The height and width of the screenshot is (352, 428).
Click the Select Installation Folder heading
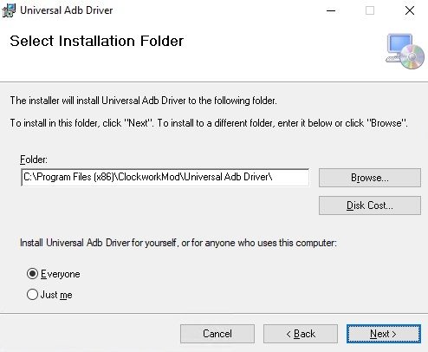(97, 41)
